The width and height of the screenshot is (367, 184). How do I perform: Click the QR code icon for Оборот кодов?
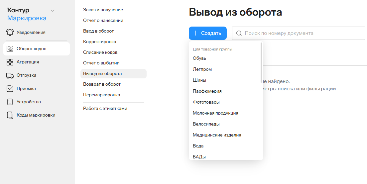(x=10, y=48)
